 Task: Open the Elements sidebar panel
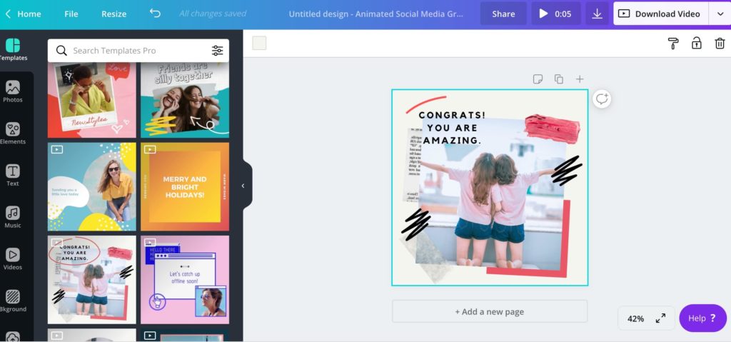coord(13,133)
